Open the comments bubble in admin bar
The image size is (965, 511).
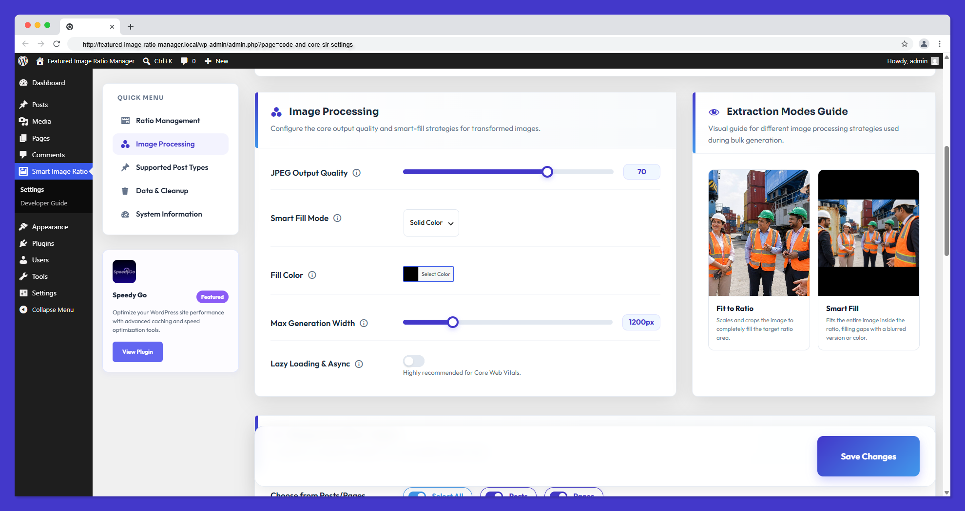(184, 61)
